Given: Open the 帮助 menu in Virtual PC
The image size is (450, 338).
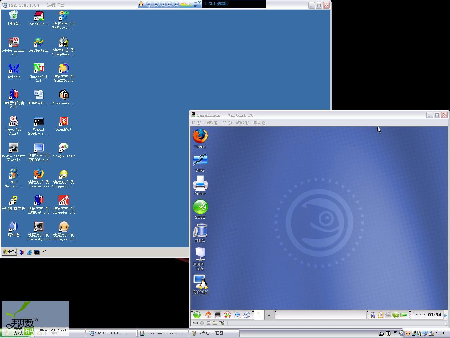Looking at the screenshot, I should click(260, 123).
